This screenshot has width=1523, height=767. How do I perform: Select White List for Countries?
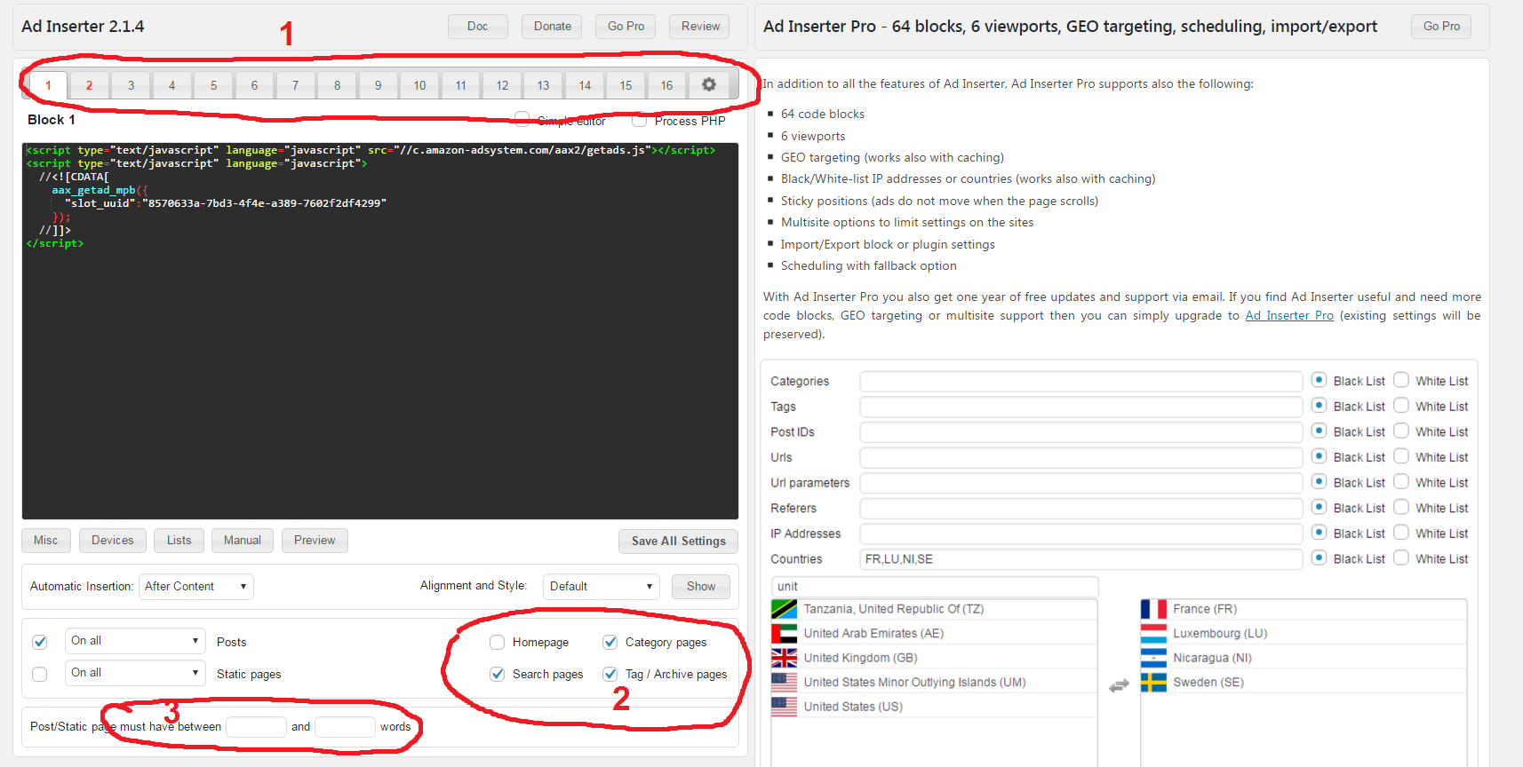pos(1401,558)
